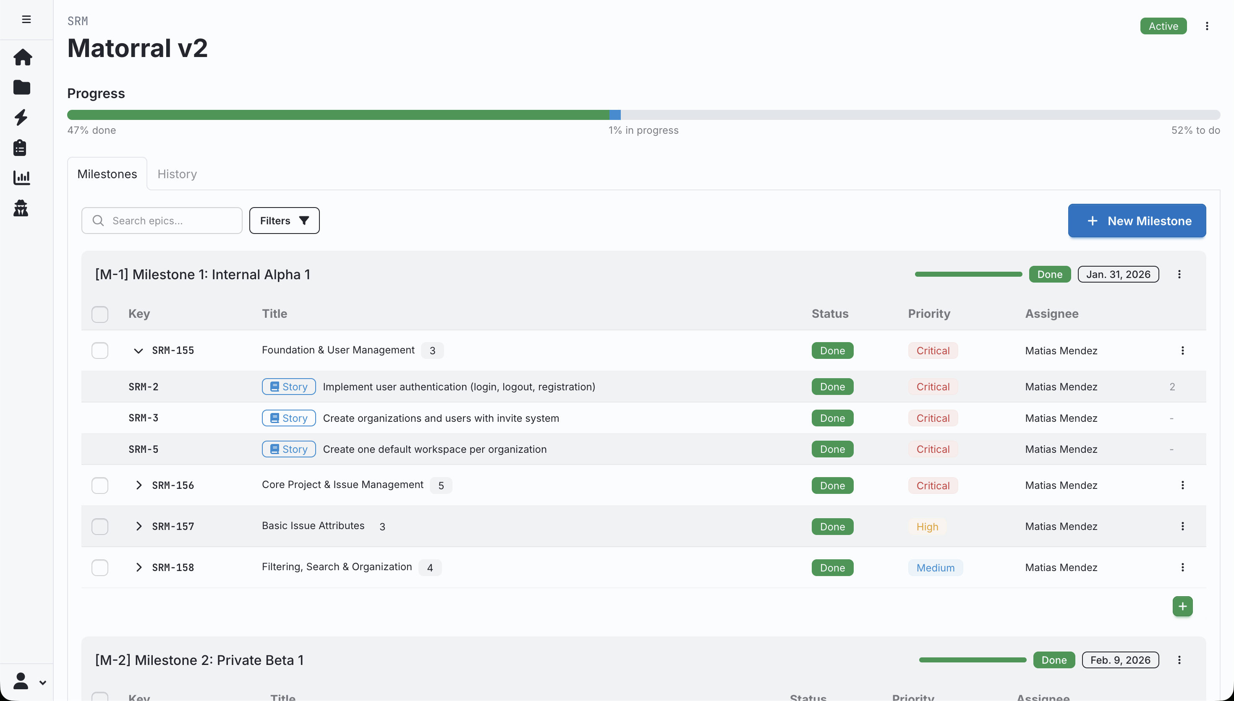Select the Milestones tab
The image size is (1234, 701).
[107, 174]
